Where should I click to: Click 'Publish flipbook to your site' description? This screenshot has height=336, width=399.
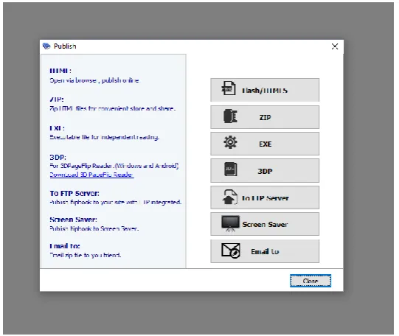116,202
